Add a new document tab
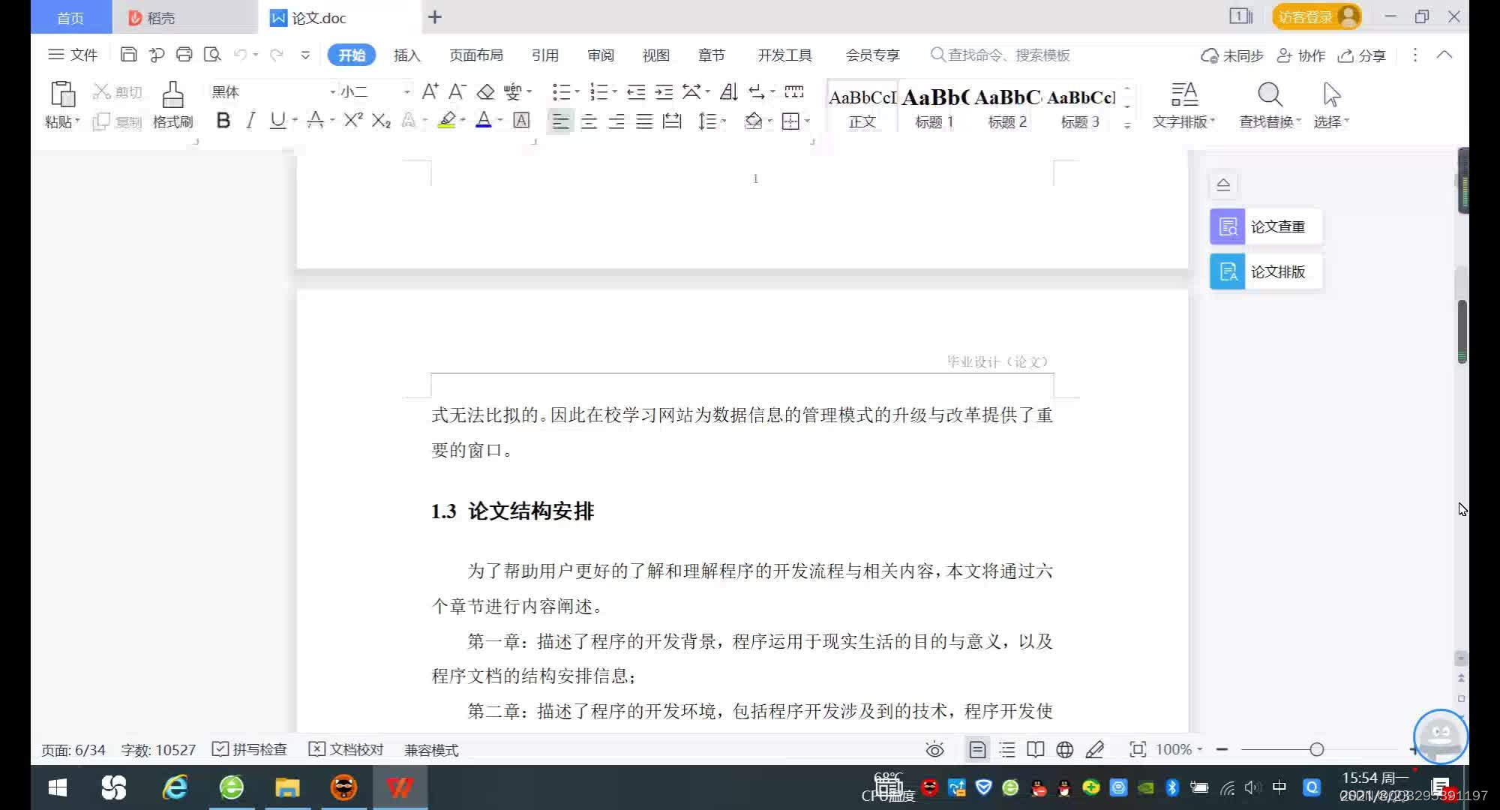 (435, 16)
